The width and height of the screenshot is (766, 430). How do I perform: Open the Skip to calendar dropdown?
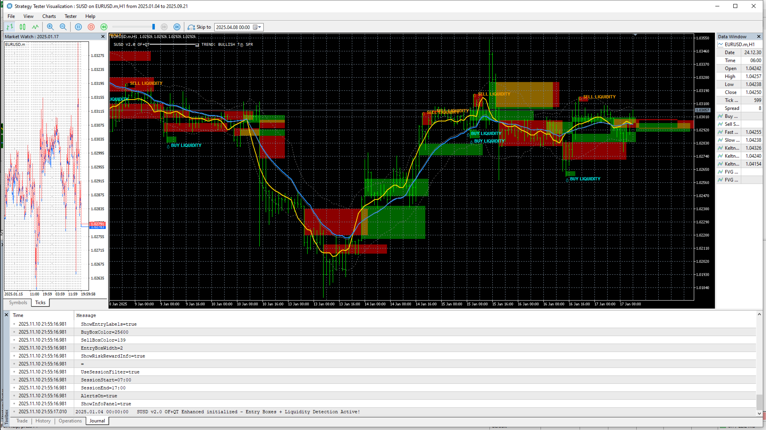[258, 27]
